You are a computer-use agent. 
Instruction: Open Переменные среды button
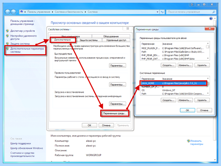pos(115,113)
